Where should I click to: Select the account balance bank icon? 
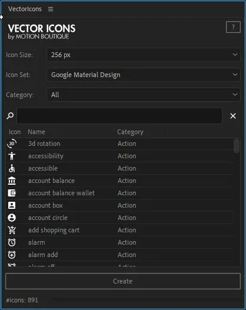pos(12,181)
